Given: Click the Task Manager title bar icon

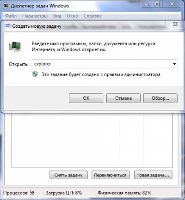Looking at the screenshot, I should (x=6, y=6).
